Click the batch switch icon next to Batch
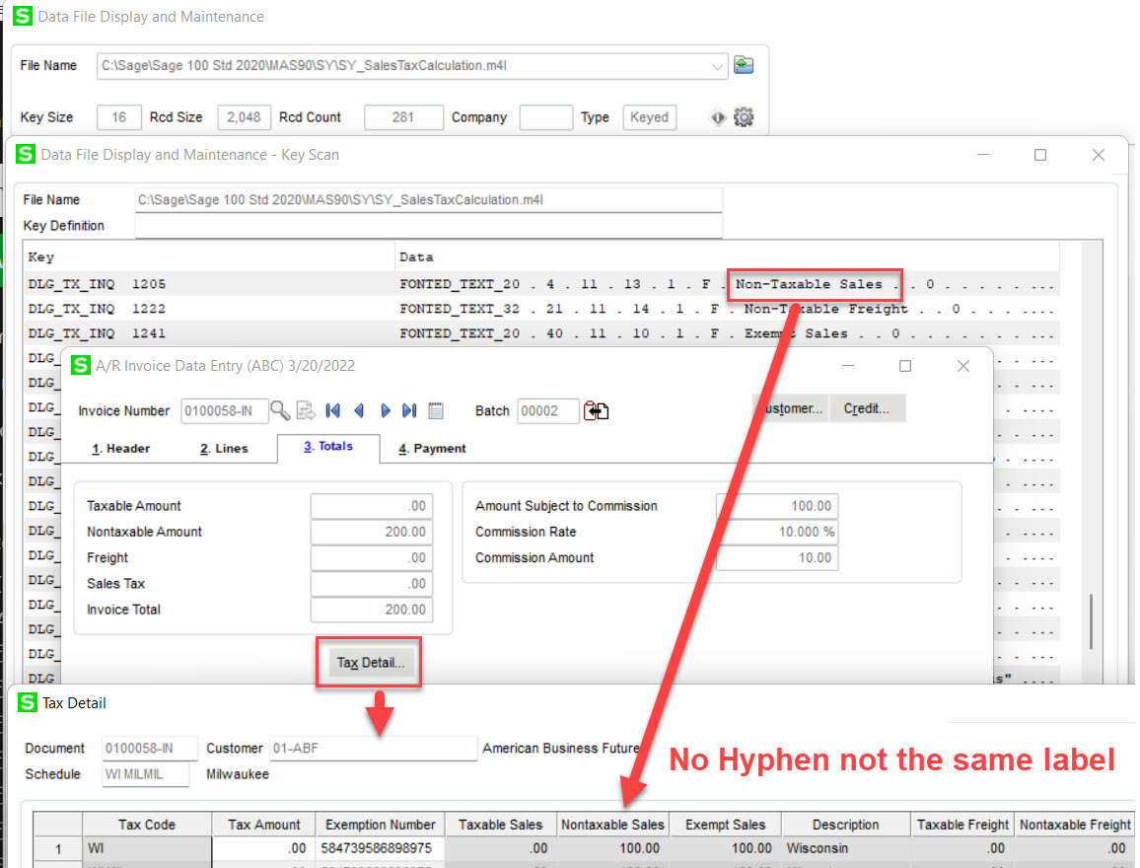Screen dimensions: 1140x868 point(597,411)
